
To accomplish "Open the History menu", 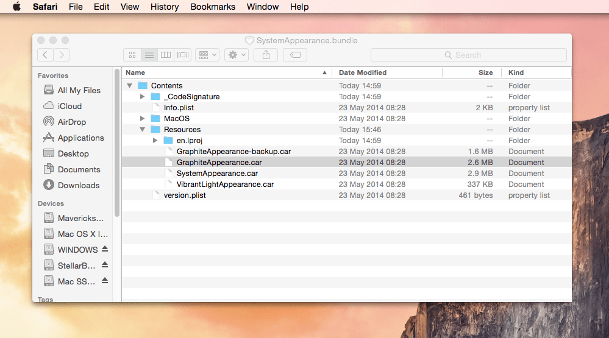I will 165,7.
